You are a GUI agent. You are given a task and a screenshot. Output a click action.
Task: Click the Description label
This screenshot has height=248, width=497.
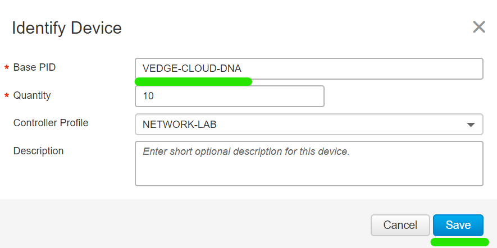(x=38, y=151)
